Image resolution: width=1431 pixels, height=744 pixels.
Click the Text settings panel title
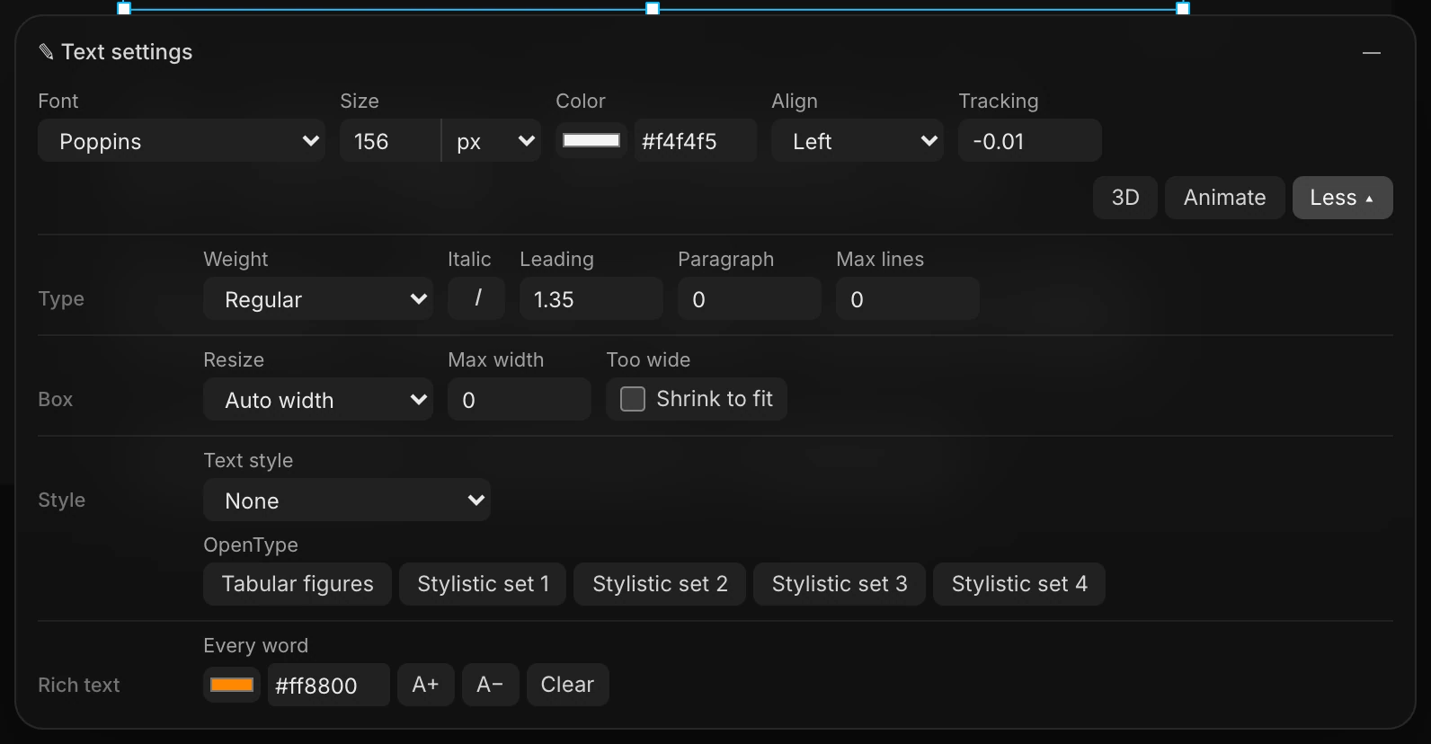(x=116, y=52)
